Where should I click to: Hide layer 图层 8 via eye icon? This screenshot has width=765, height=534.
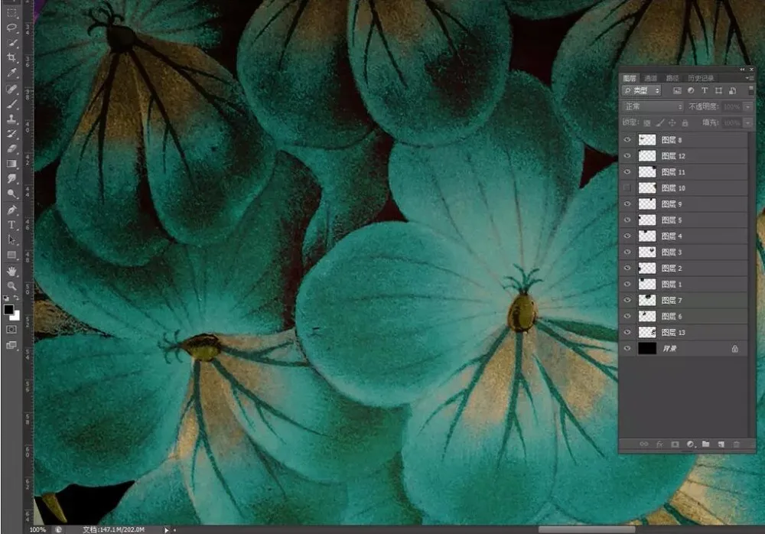tap(627, 139)
